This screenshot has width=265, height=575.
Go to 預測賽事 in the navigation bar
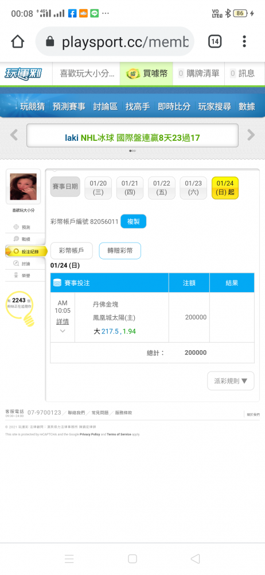coord(69,107)
